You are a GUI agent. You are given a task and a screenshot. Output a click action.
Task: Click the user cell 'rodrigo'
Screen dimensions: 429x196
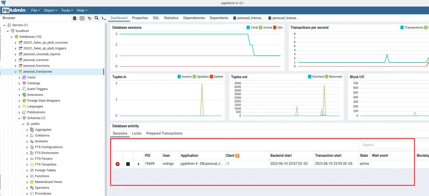[x=168, y=164]
